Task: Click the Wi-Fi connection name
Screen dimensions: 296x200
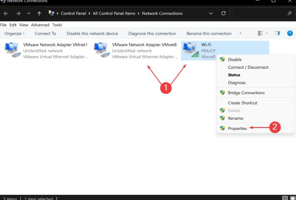Action: click(x=206, y=45)
